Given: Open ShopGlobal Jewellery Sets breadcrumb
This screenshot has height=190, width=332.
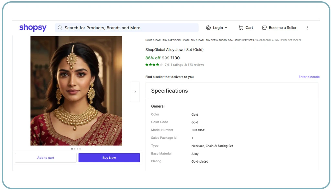Looking at the screenshot, I should tap(236, 40).
